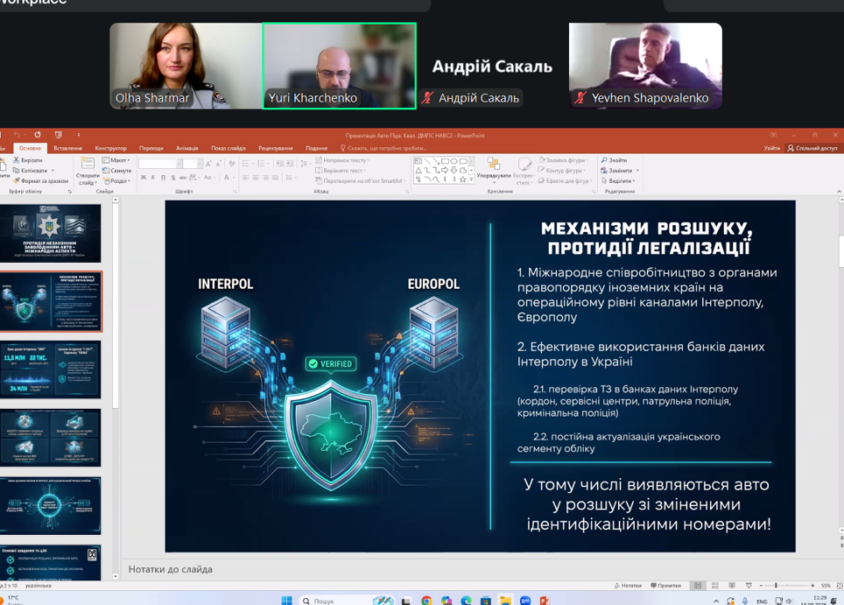Toggle text shadow S formatting
Viewport: 844px width, 605px height.
point(172,177)
